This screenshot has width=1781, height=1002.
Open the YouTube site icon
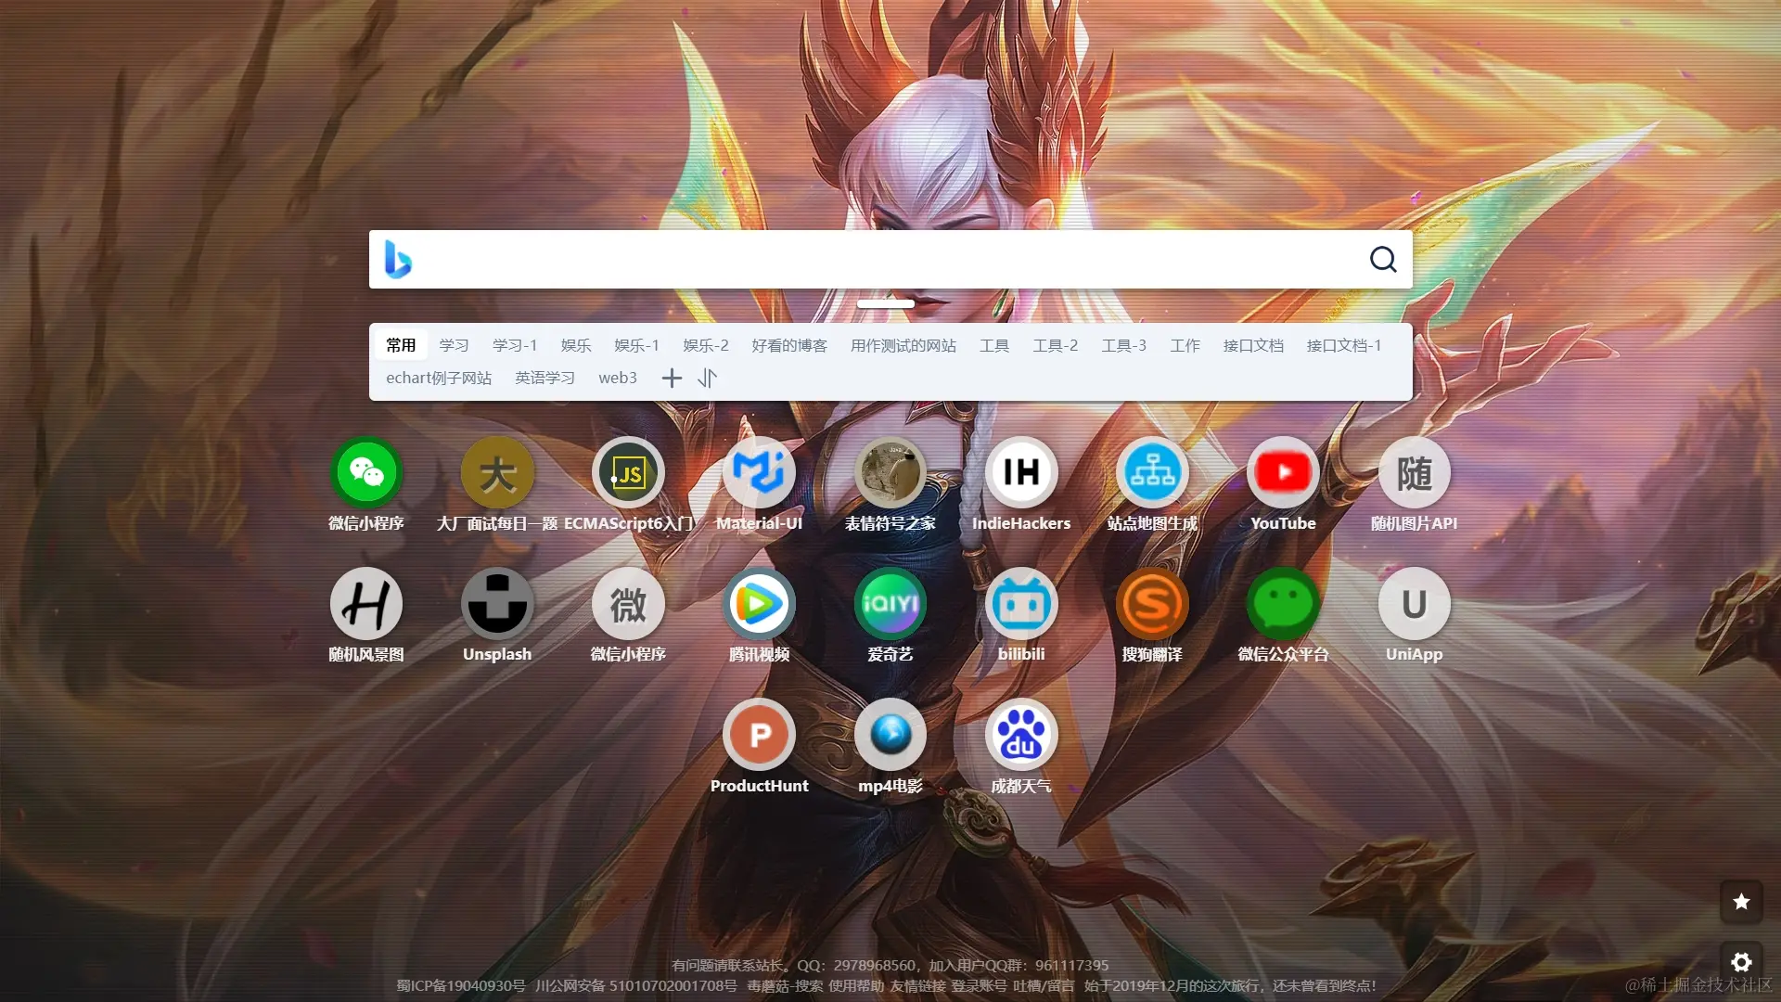pyautogui.click(x=1283, y=471)
